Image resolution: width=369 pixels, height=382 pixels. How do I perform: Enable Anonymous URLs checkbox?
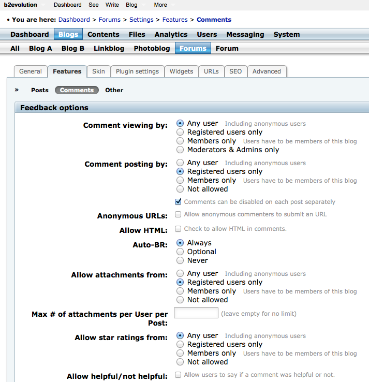pyautogui.click(x=178, y=214)
